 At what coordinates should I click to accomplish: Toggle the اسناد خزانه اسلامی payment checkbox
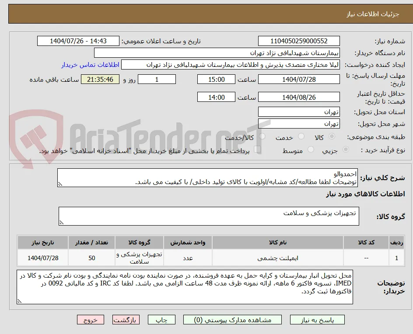pos(257,150)
